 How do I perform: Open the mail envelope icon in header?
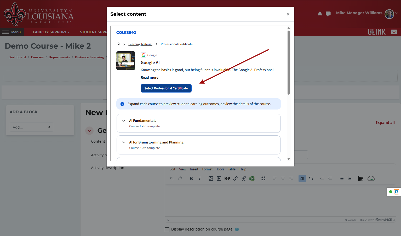[394, 32]
